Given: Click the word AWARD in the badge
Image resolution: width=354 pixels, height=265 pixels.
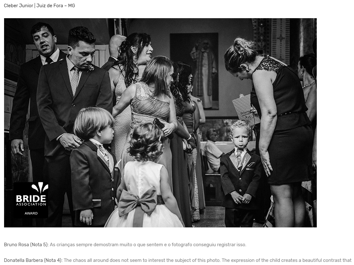Looking at the screenshot, I should (31, 213).
